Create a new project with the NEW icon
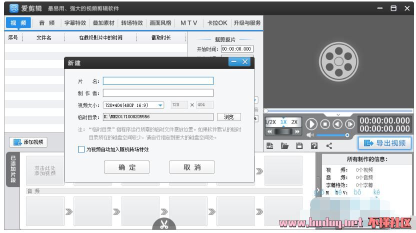 (x=270, y=145)
